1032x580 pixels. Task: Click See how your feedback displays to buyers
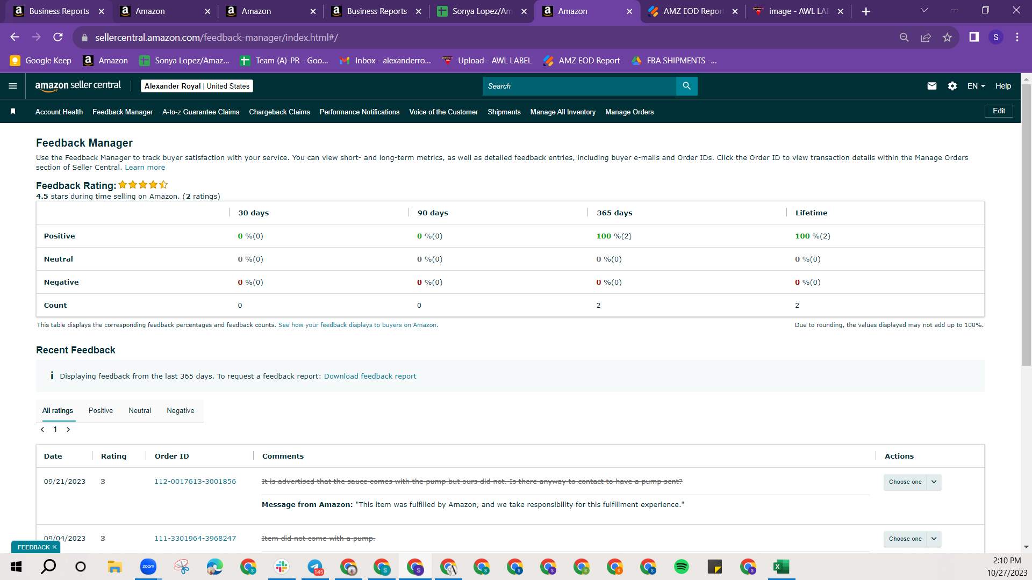click(x=358, y=325)
